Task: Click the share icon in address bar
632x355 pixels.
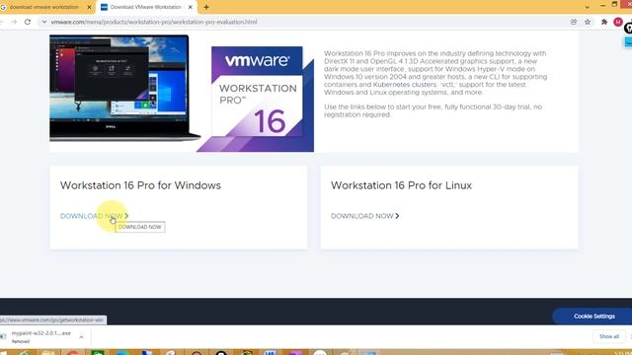Action: click(x=574, y=22)
